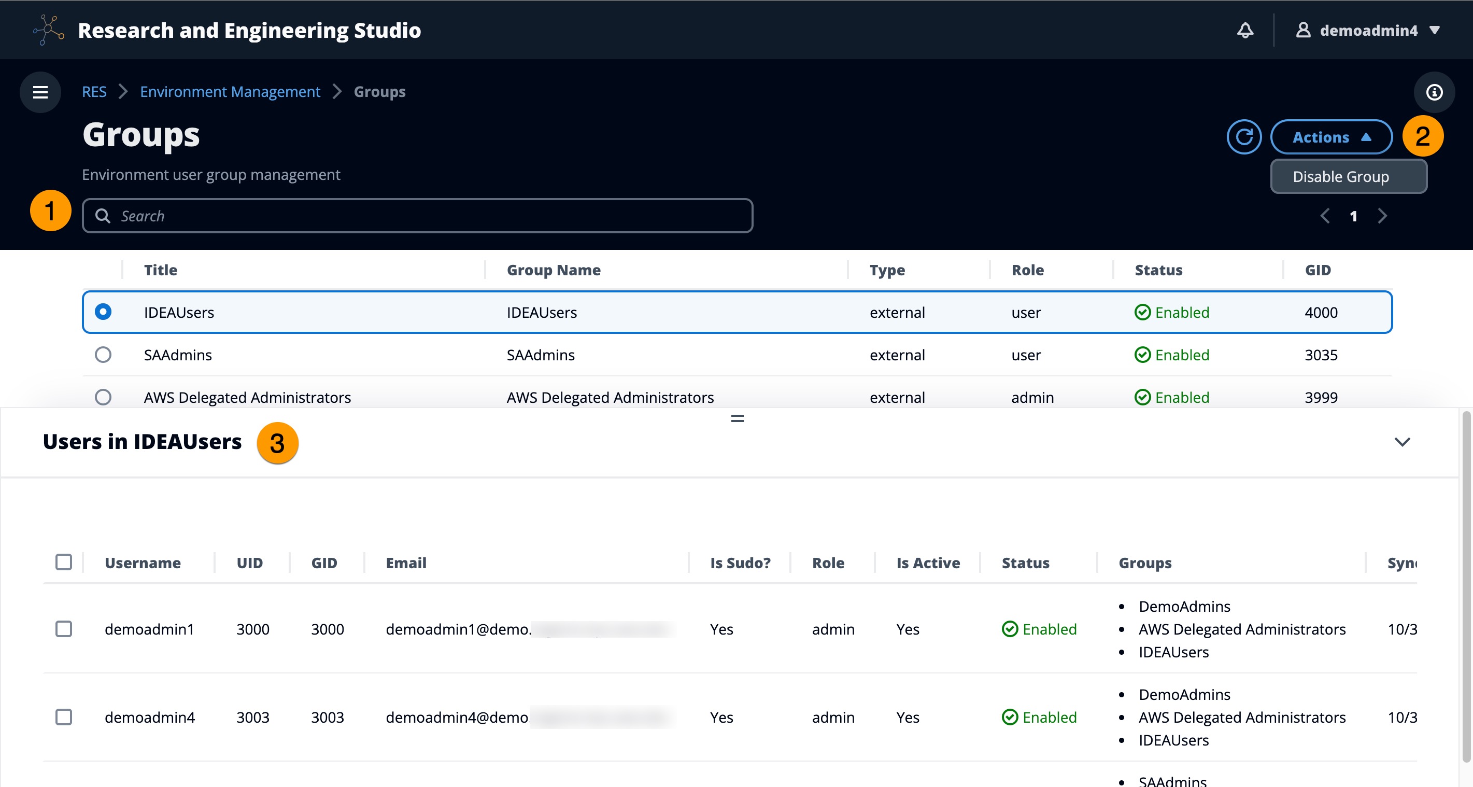The height and width of the screenshot is (787, 1473).
Task: Refresh the groups list
Action: coord(1244,137)
